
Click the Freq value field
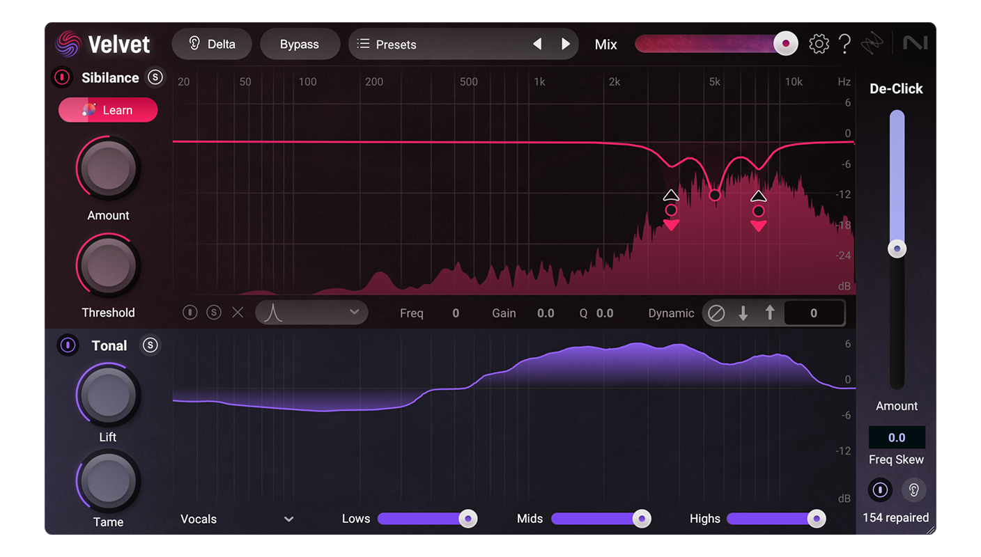[x=456, y=313]
